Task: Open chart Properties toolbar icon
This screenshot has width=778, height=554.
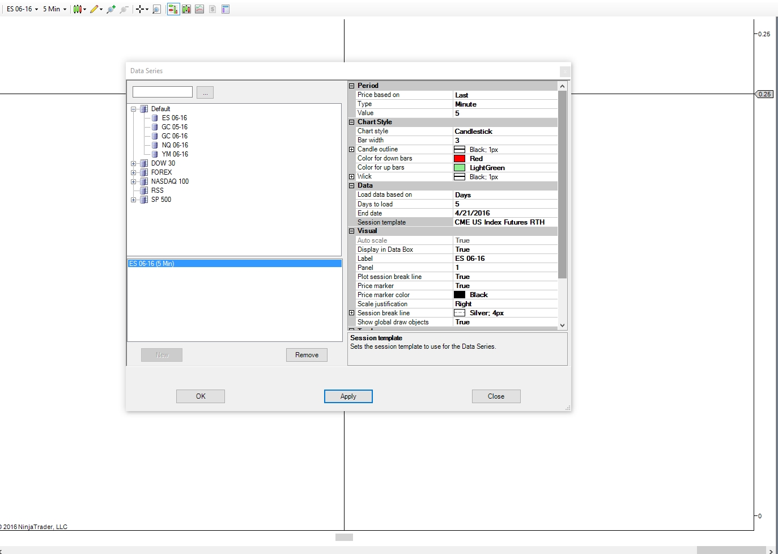Action: click(x=226, y=9)
